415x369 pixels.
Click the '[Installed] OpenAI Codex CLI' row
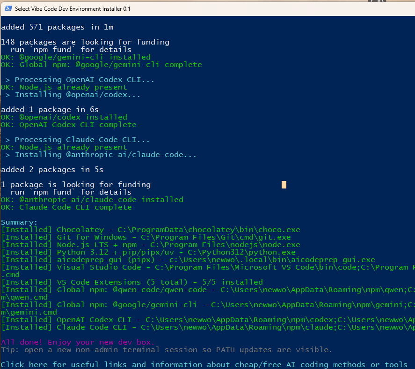208,320
